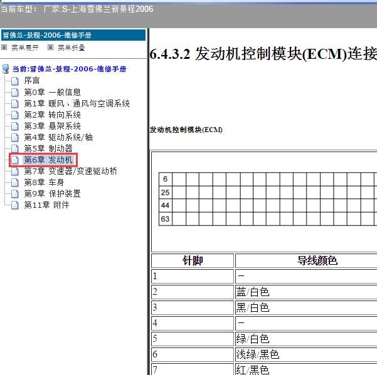This screenshot has width=377, height=375.
Task: Click the page icon beside 第5章 制动器
Action: pos(15,149)
